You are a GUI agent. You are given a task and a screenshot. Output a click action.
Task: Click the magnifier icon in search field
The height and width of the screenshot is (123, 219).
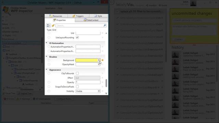pos(105,25)
